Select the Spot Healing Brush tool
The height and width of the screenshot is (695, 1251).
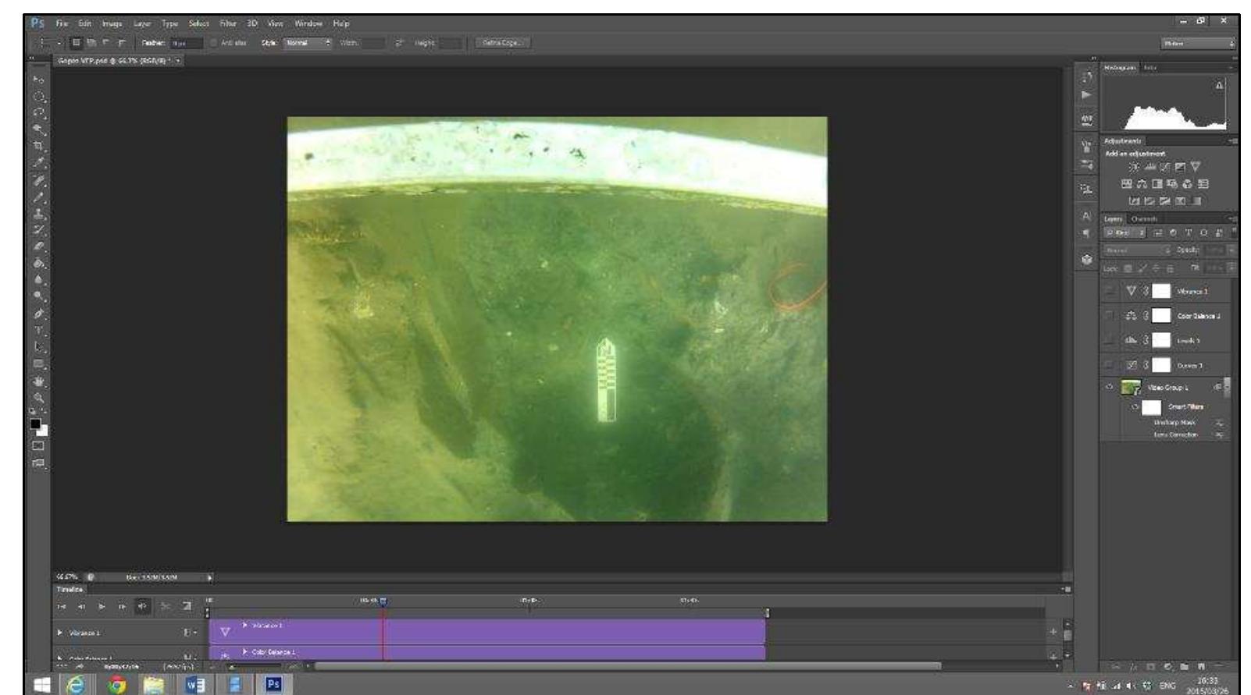click(x=38, y=180)
